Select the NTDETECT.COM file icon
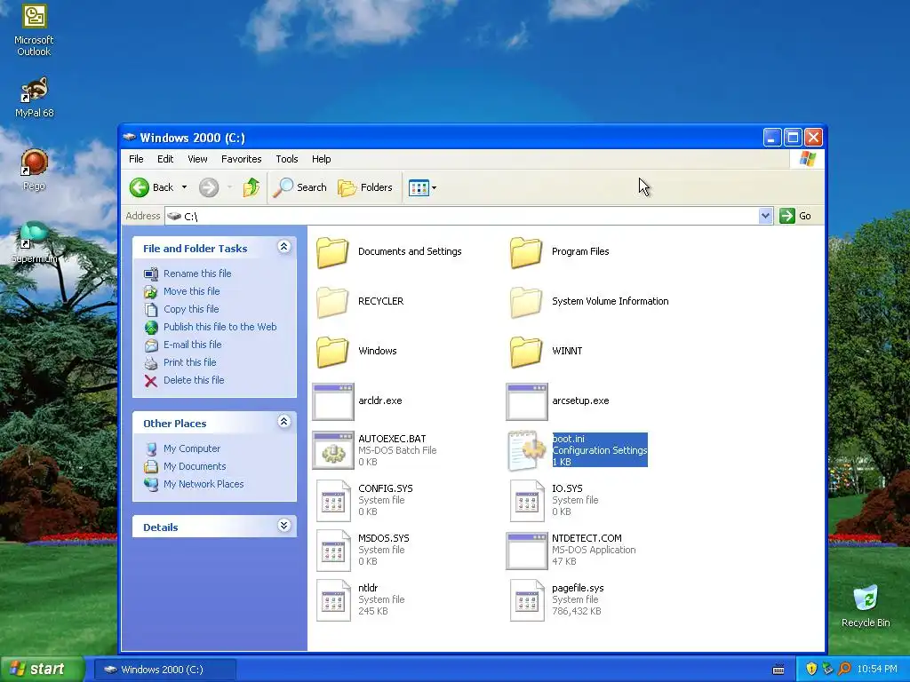Screen dimensions: 910x682 [527, 551]
